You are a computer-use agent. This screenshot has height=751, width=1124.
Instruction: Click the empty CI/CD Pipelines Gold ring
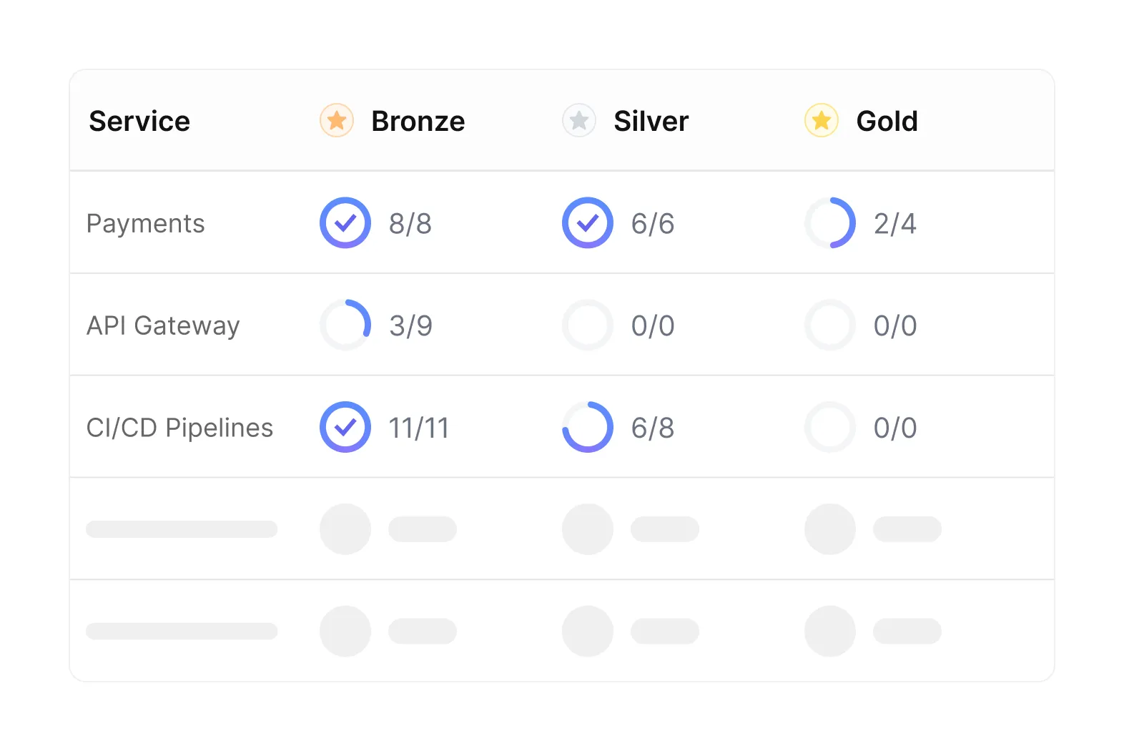[x=830, y=427]
